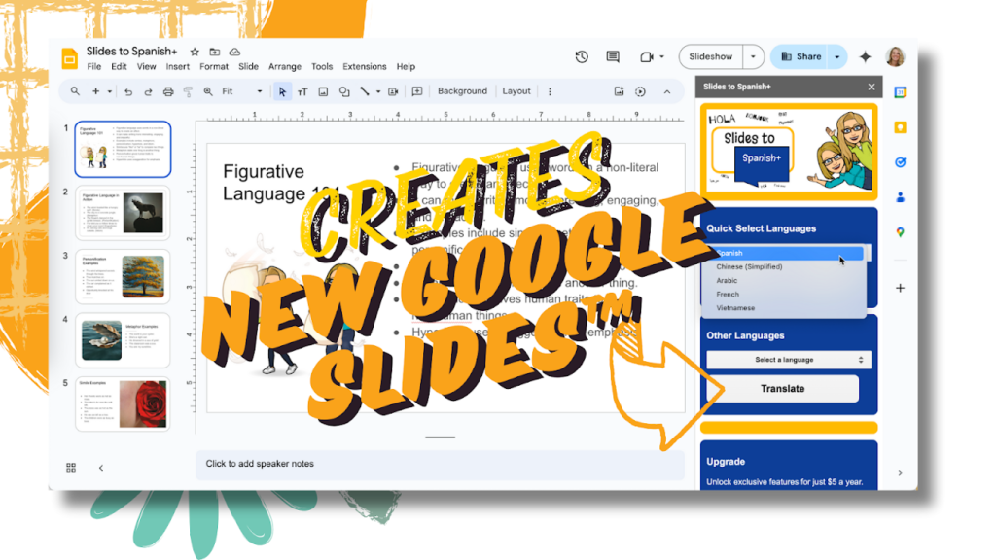
Task: Open the Share dropdown arrow
Action: [x=837, y=56]
